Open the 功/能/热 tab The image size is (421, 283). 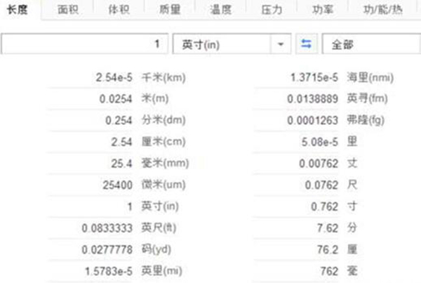[x=384, y=11]
